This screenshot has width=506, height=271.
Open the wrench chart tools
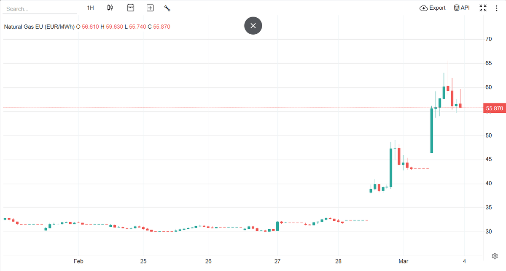[x=167, y=8]
